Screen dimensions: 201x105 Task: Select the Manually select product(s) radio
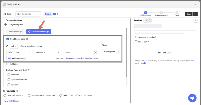pos(29,95)
